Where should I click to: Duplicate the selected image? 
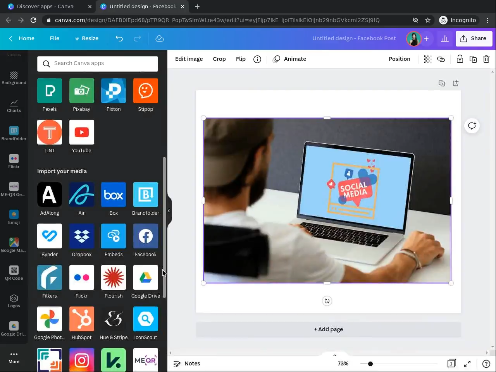473,59
